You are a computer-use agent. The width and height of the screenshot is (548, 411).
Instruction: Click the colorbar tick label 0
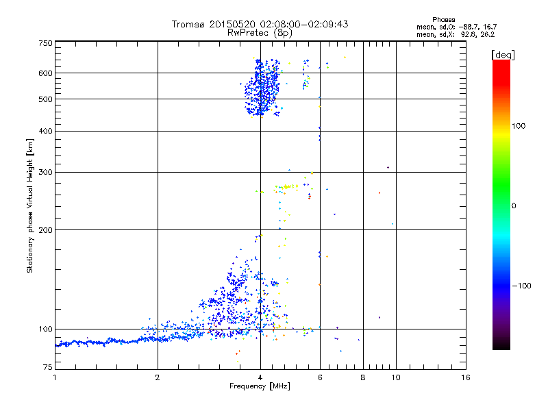pyautogui.click(x=514, y=206)
